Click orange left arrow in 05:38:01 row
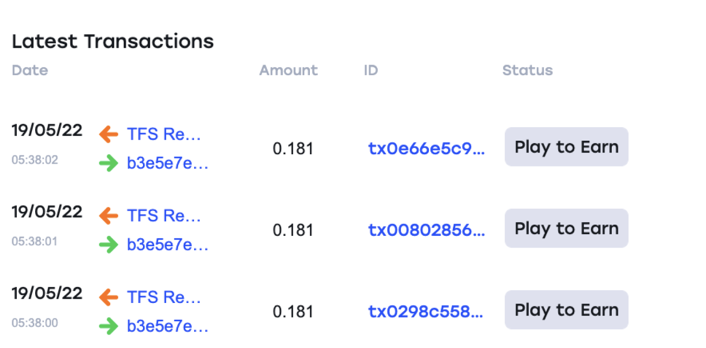The width and height of the screenshot is (706, 348). click(109, 216)
